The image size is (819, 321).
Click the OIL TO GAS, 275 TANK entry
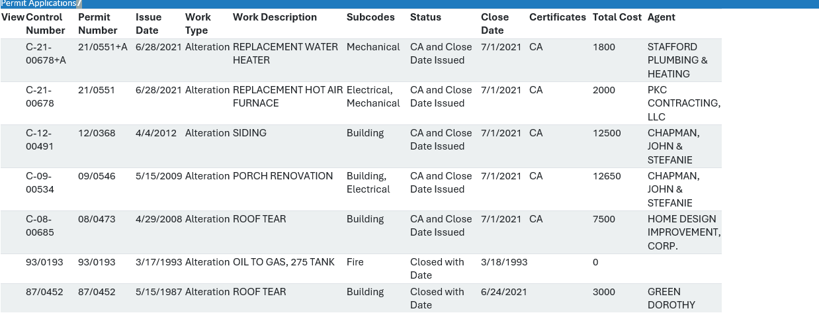[x=284, y=262]
